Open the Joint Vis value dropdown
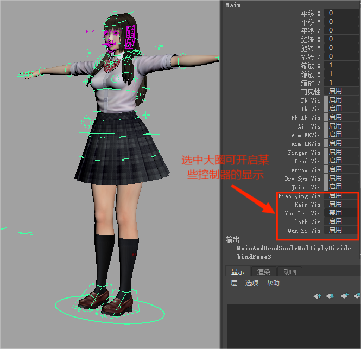361x349 pixels. pyautogui.click(x=342, y=187)
